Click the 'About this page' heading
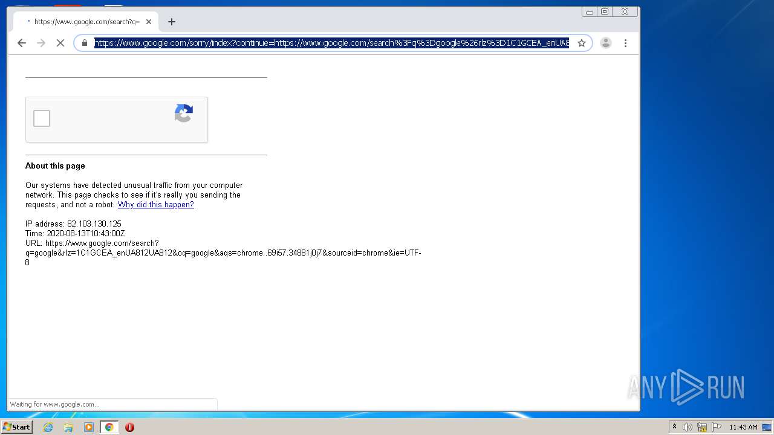The height and width of the screenshot is (435, 774). pos(55,166)
